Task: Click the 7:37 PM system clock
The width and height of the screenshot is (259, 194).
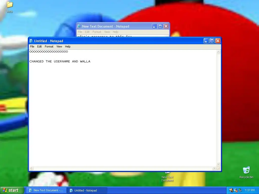Action: pyautogui.click(x=250, y=190)
